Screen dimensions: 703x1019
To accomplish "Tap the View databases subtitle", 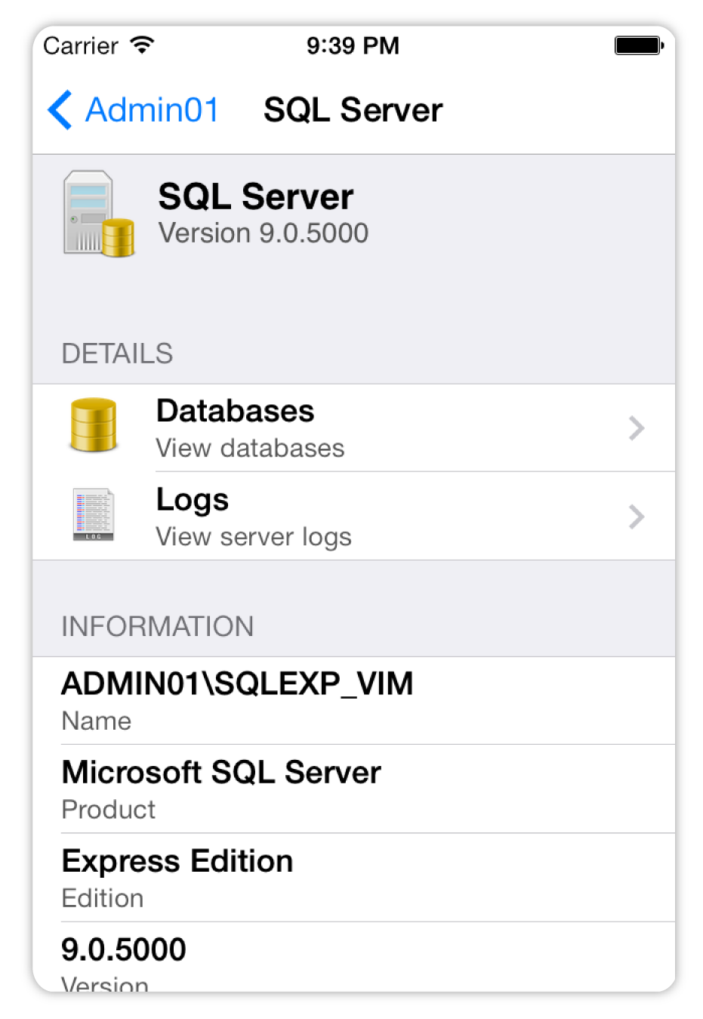I will pos(250,449).
